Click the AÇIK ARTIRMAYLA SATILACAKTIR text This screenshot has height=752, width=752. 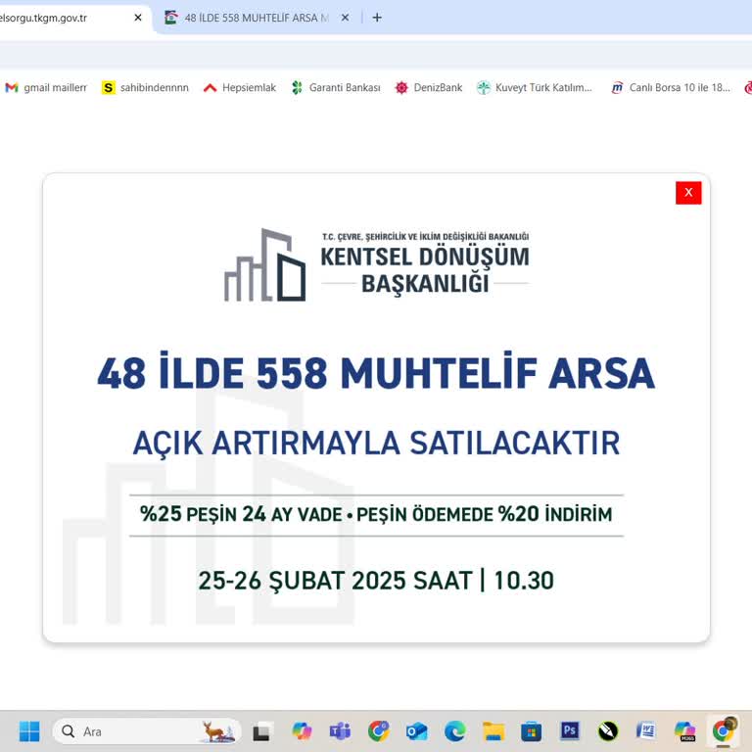376,443
